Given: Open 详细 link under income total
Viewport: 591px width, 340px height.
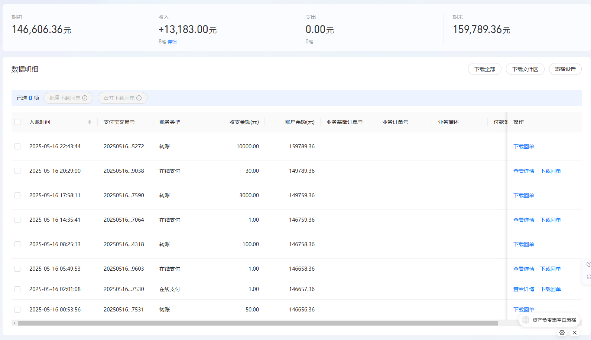Looking at the screenshot, I should 172,42.
